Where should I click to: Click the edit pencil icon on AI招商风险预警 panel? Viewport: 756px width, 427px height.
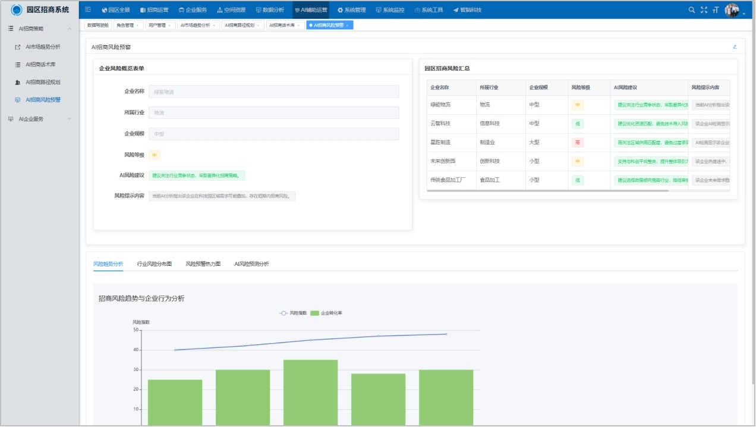pyautogui.click(x=735, y=46)
